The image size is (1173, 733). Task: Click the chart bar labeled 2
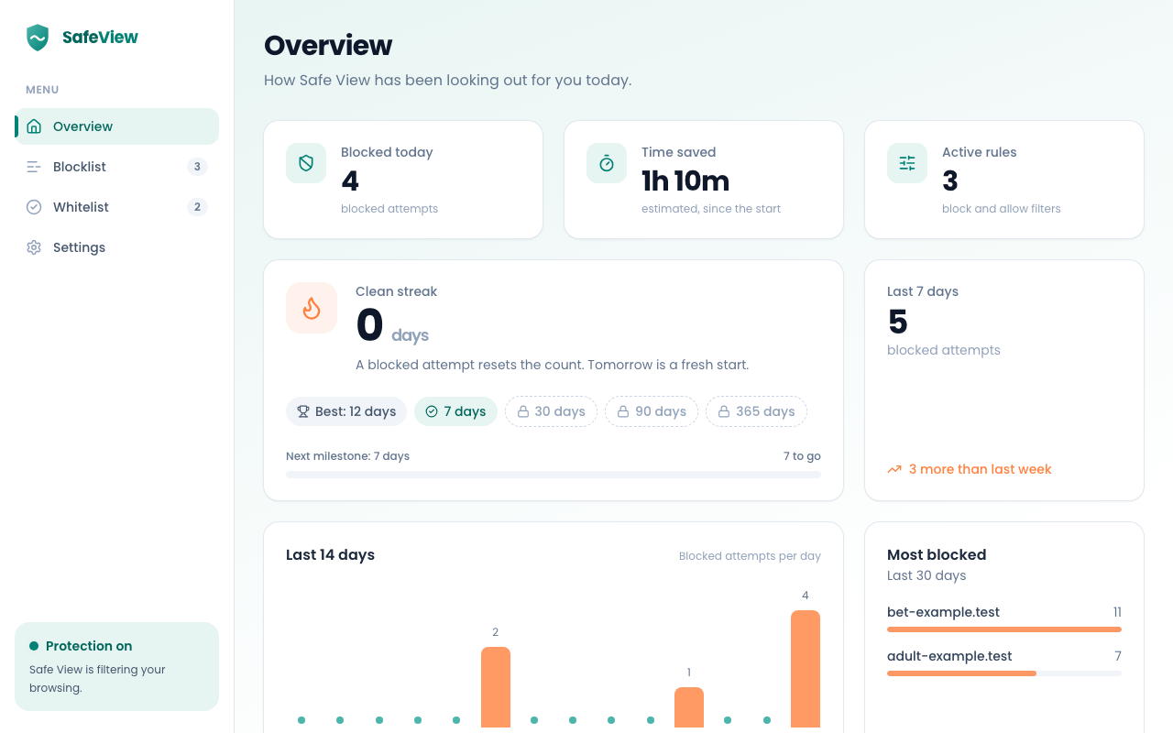coord(496,687)
